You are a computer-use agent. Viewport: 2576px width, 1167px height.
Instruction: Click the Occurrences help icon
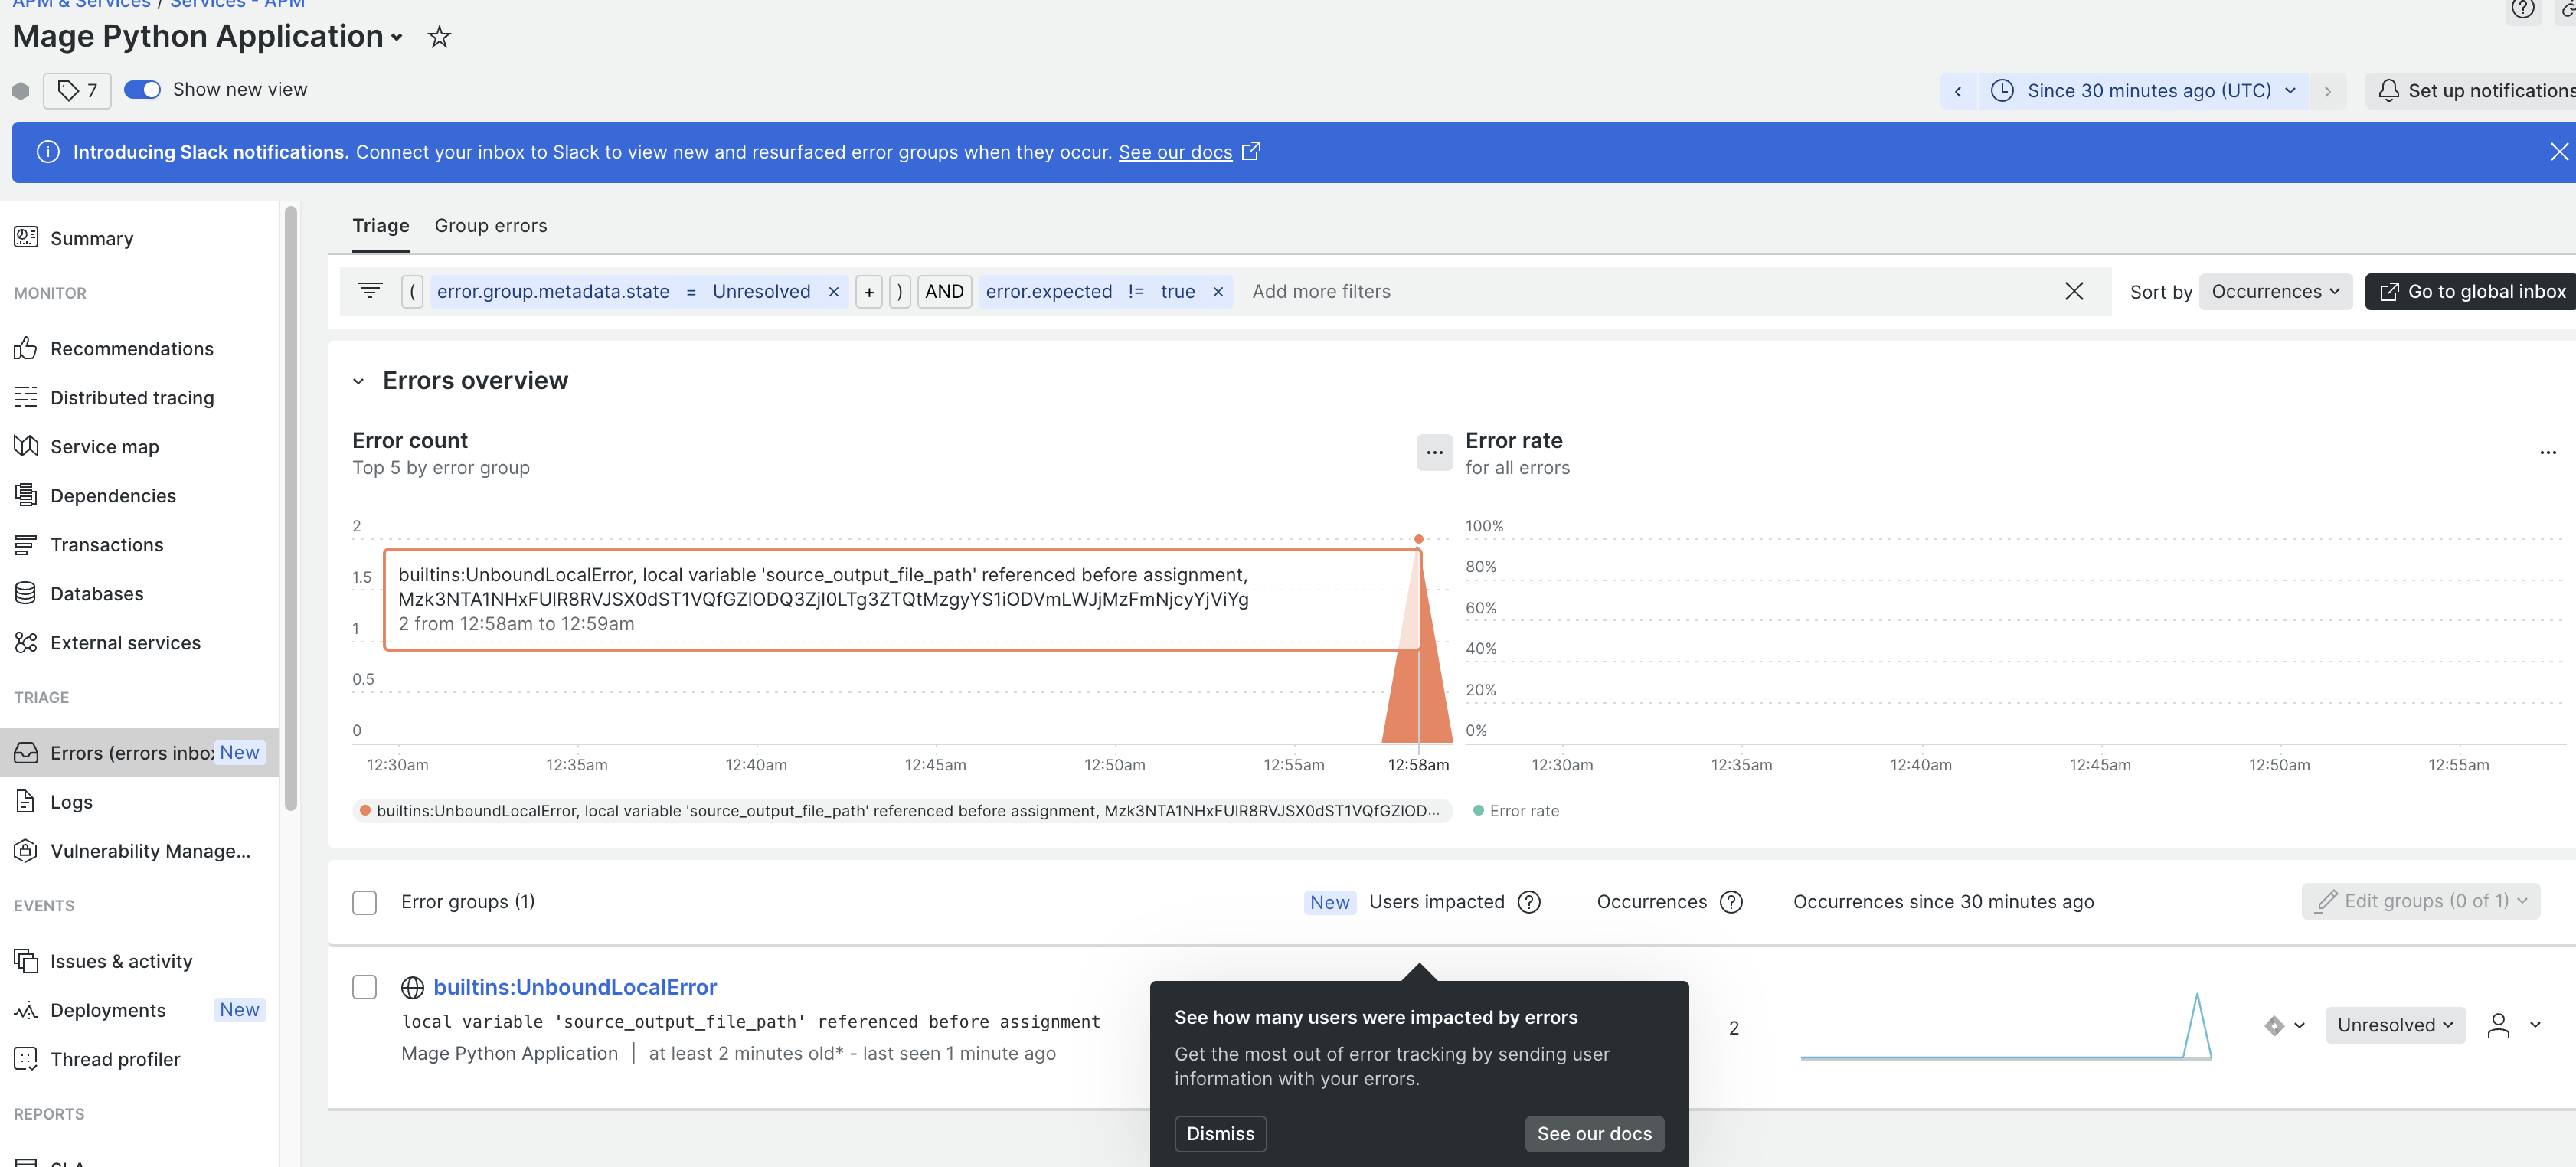1731,902
